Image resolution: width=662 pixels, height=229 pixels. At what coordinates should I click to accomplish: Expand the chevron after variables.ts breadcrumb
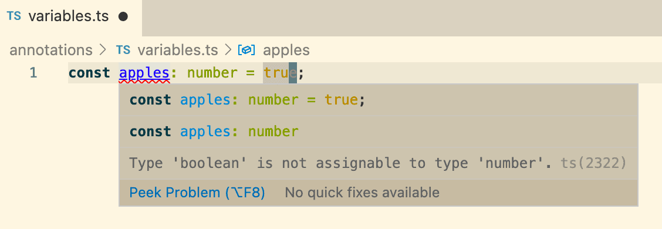pos(228,50)
